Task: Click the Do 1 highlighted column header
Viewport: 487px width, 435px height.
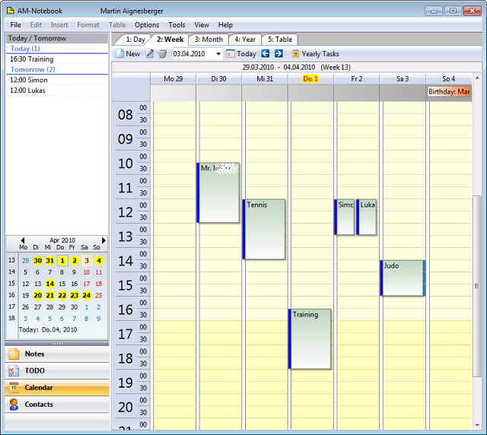Action: (x=310, y=79)
